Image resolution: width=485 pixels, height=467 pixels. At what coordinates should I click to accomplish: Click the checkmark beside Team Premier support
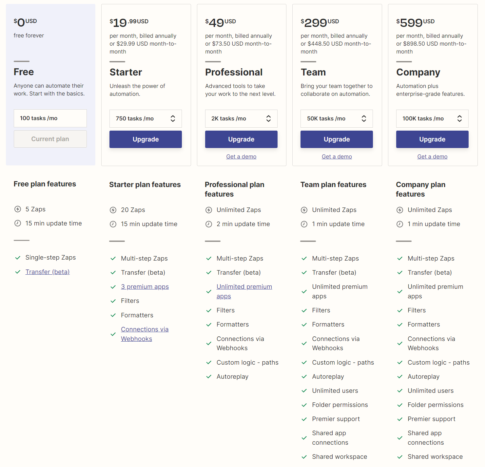point(304,419)
